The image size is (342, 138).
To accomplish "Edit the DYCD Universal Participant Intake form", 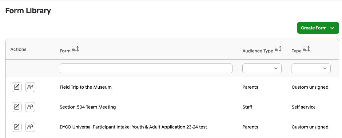I will [x=17, y=127].
